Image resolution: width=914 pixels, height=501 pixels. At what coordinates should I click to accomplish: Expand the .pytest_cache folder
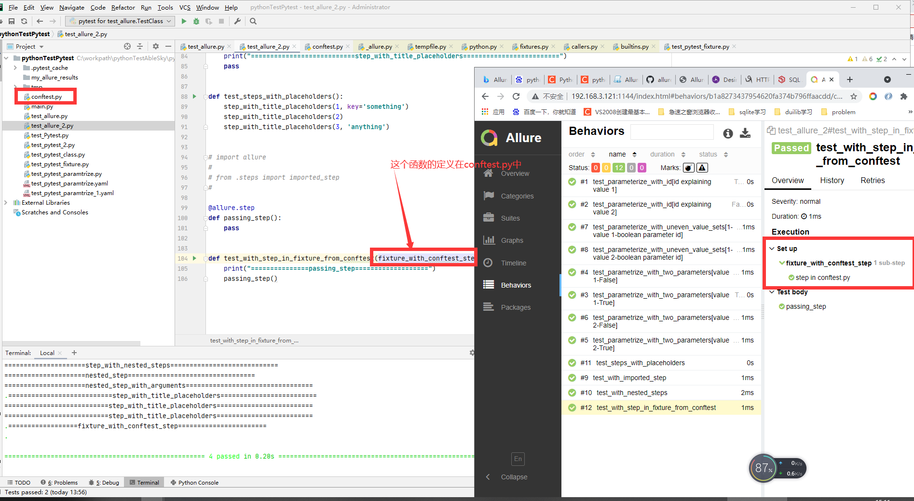click(x=15, y=68)
